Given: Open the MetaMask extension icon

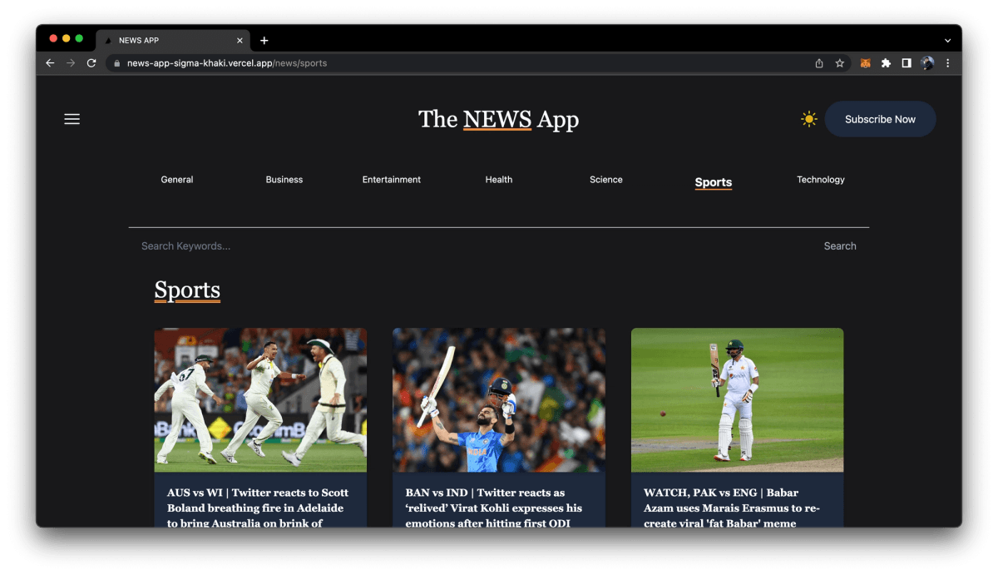Looking at the screenshot, I should tap(865, 62).
